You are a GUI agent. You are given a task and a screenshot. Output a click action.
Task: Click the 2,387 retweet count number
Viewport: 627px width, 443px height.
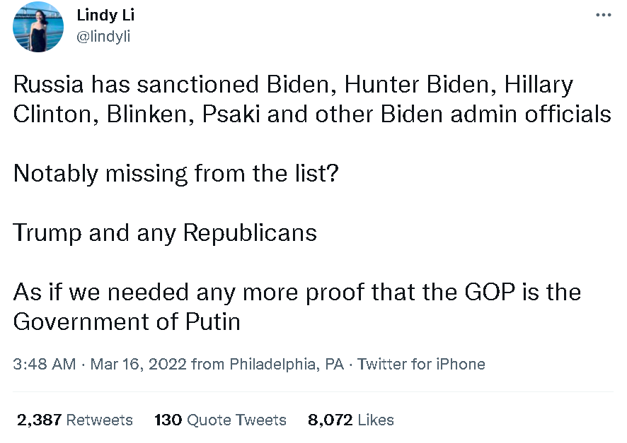[x=39, y=420]
